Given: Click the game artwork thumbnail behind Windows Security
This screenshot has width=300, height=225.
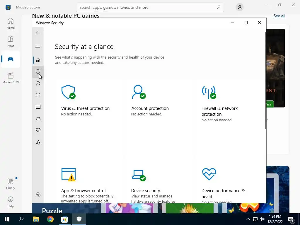Looking at the screenshot, I should [x=275, y=68].
